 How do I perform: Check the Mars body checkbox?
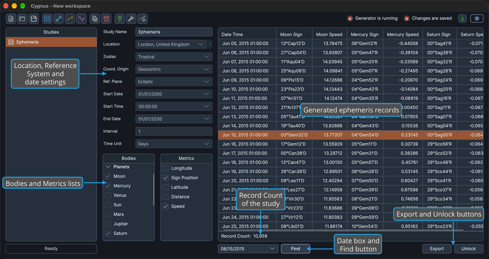[108, 214]
